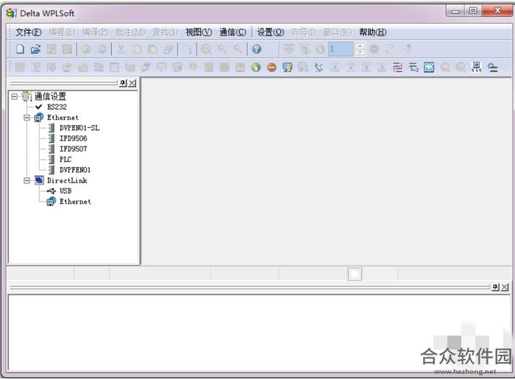Screen dimensions: 515x379
Task: Collapse the Ethernet tree node
Action: click(26, 118)
